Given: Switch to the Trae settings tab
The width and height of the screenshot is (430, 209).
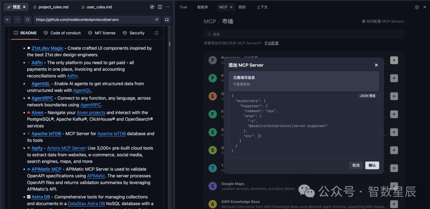Looking at the screenshot, I should click(183, 7).
